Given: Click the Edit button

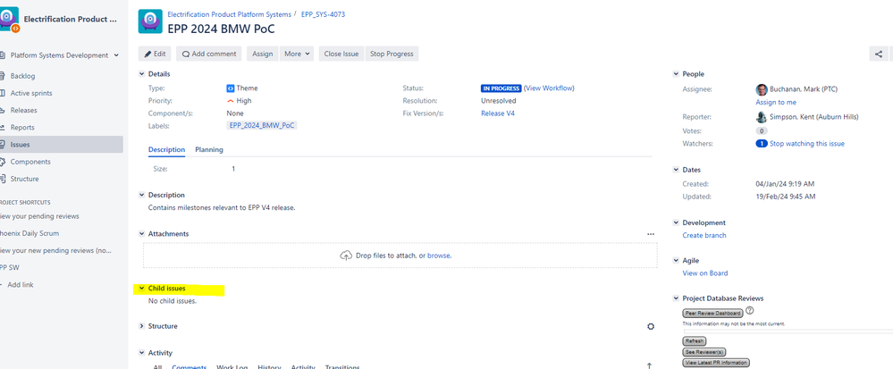Looking at the screenshot, I should [155, 54].
